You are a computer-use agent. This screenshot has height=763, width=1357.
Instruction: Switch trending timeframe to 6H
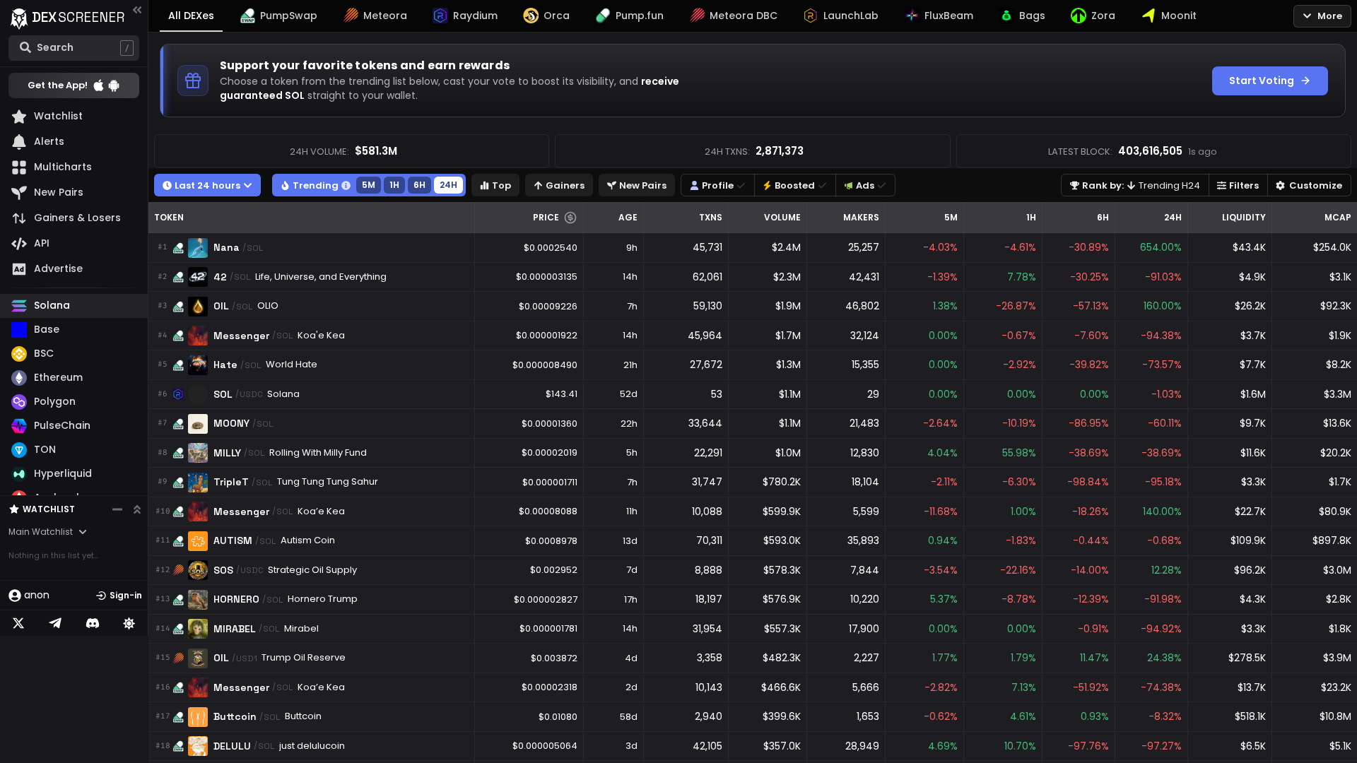point(420,185)
